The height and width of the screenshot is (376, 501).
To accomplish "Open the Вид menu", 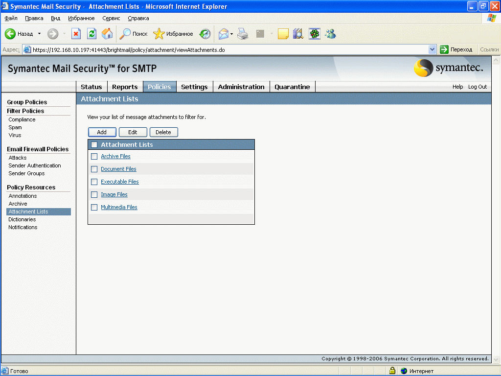I will [x=56, y=18].
